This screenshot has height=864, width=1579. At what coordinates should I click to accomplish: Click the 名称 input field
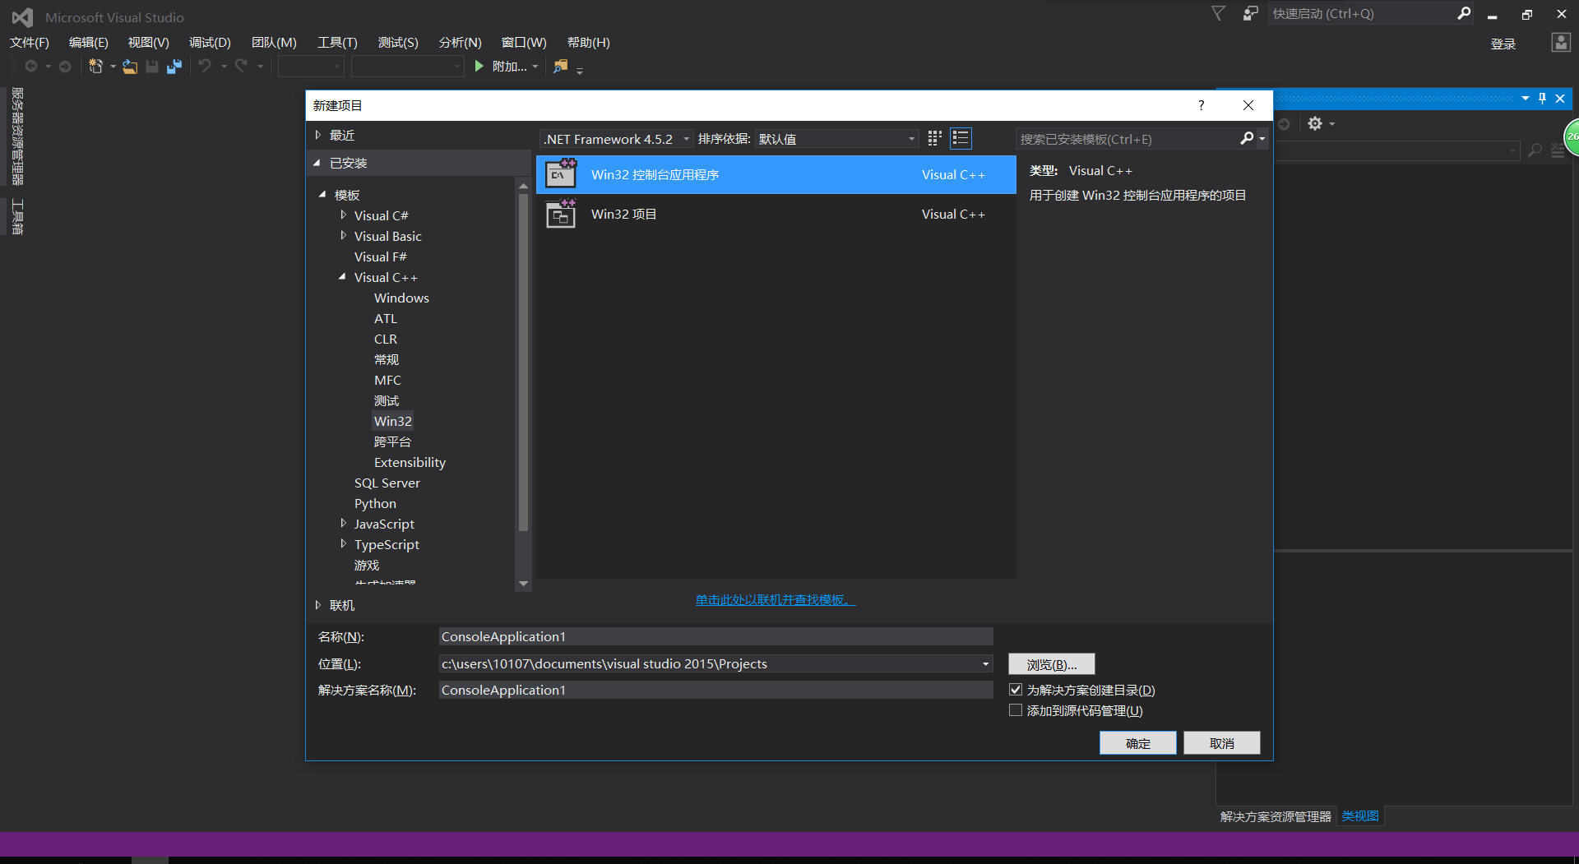[715, 637]
